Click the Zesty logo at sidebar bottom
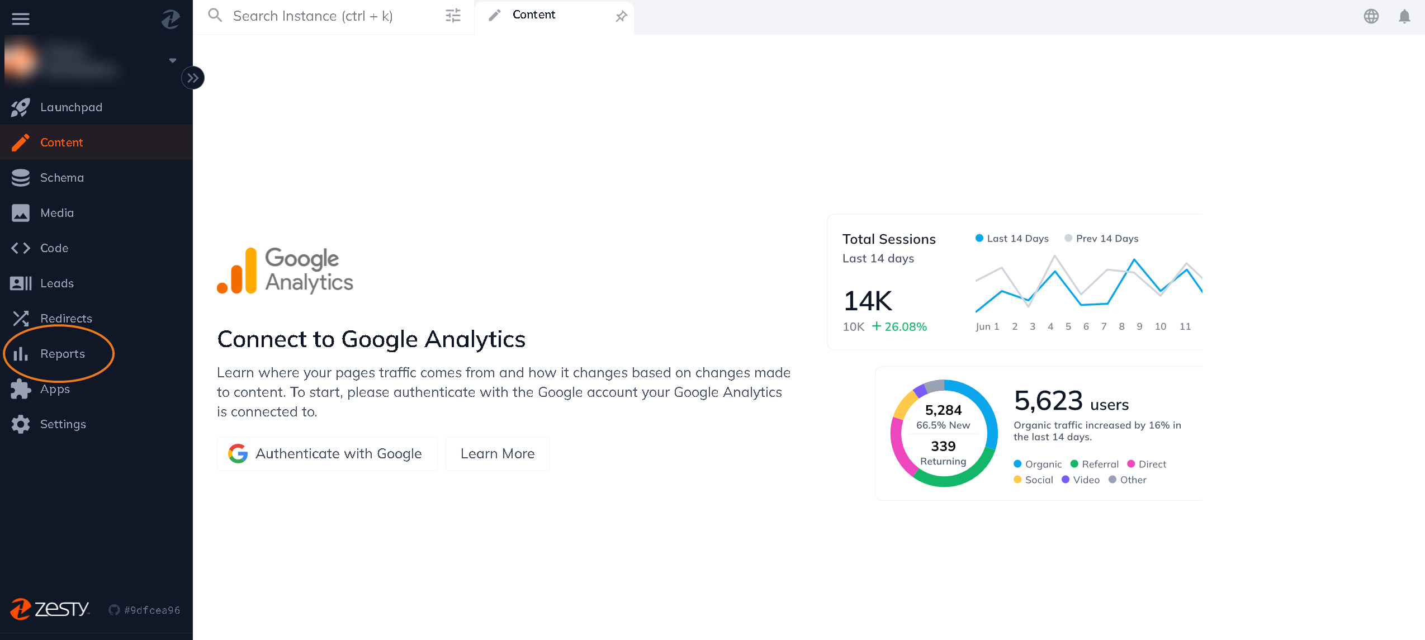The height and width of the screenshot is (640, 1425). (50, 609)
